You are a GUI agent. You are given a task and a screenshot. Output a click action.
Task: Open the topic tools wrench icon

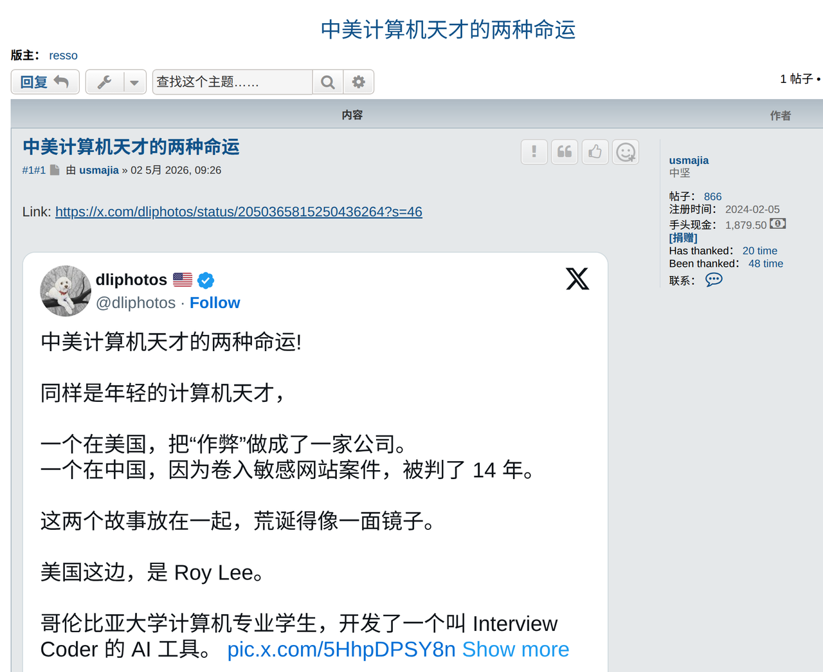(104, 82)
